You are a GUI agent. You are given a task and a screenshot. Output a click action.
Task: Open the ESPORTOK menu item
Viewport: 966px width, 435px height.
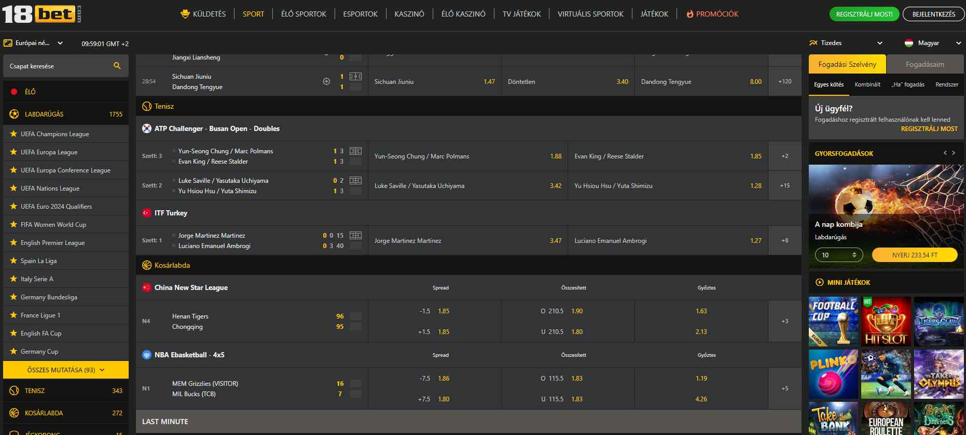click(x=360, y=14)
